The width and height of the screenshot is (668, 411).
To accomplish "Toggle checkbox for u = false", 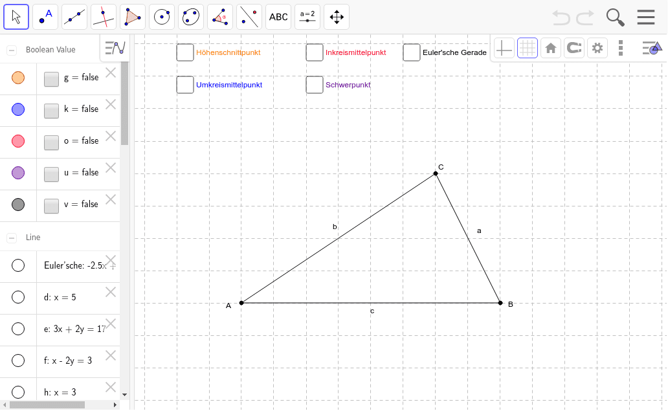I will pyautogui.click(x=51, y=174).
